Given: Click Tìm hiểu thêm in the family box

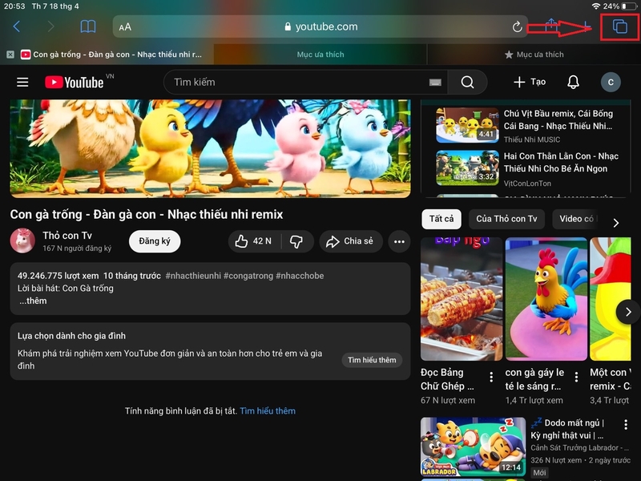Looking at the screenshot, I should pos(372,360).
